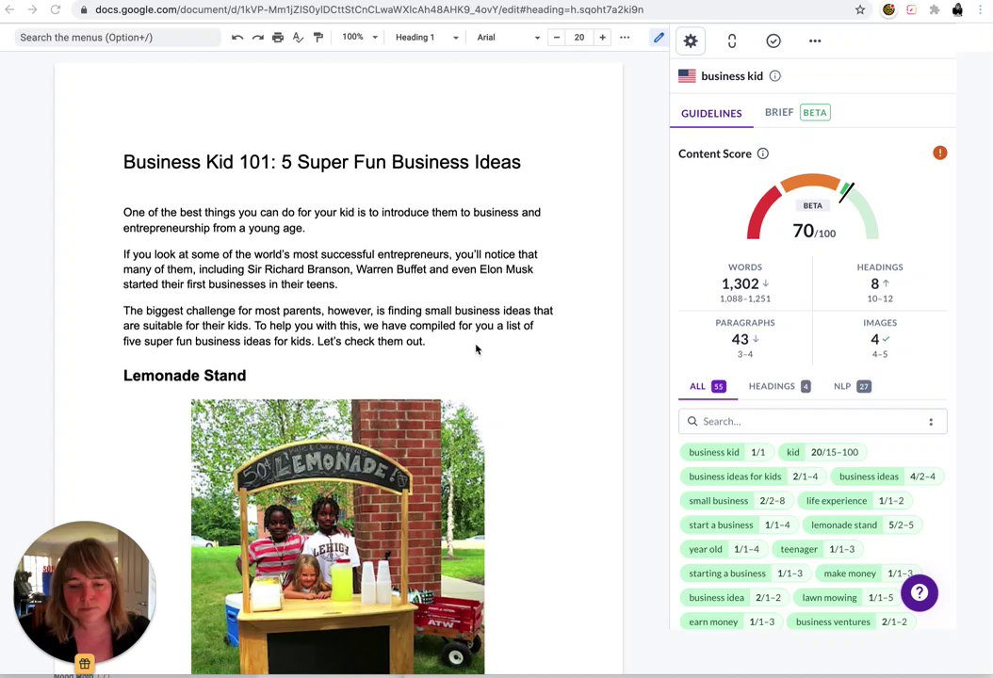This screenshot has width=993, height=678.
Task: Click the 'kid' 20/15-100 keyword chip
Action: click(x=822, y=452)
